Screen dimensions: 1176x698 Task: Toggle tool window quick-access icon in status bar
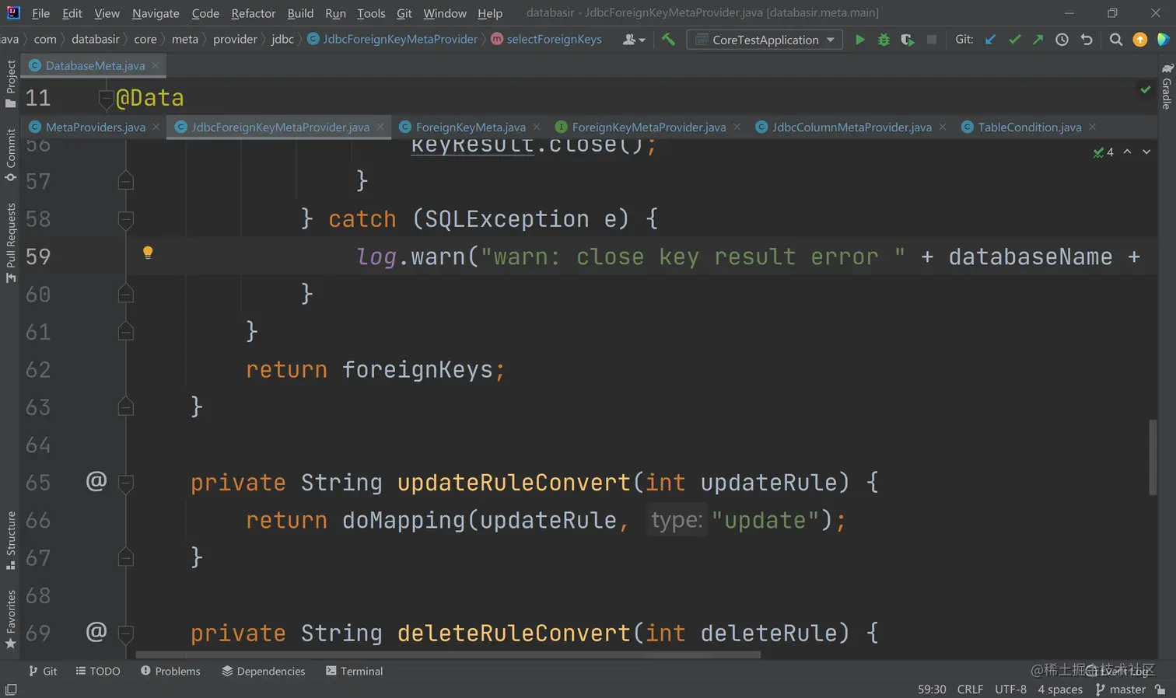click(11, 689)
